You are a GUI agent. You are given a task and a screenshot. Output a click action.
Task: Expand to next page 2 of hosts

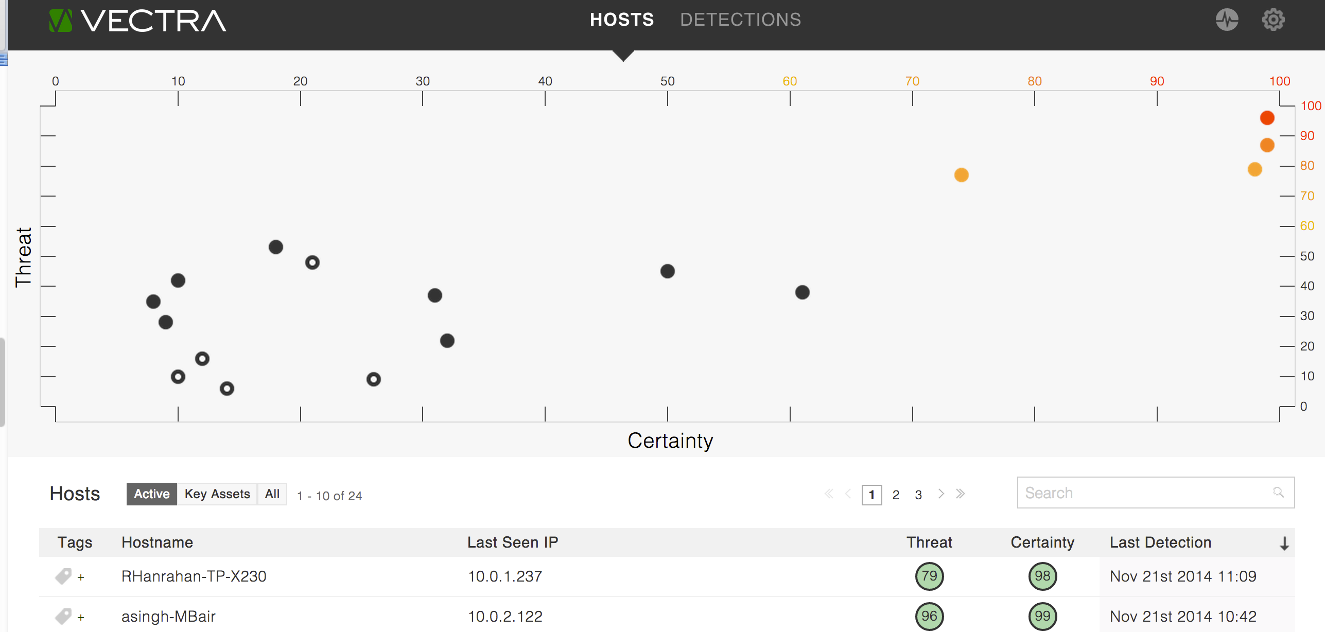(895, 494)
